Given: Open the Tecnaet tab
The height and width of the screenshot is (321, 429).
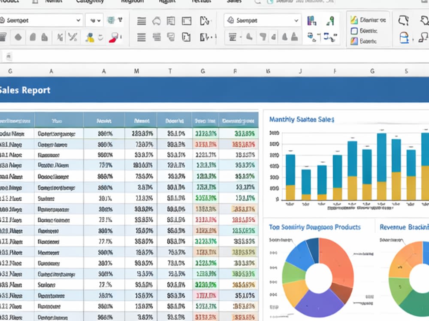Looking at the screenshot, I should pyautogui.click(x=202, y=2).
